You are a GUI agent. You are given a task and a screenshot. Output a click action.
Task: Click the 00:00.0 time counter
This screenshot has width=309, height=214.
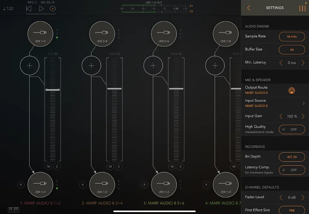point(48,3)
